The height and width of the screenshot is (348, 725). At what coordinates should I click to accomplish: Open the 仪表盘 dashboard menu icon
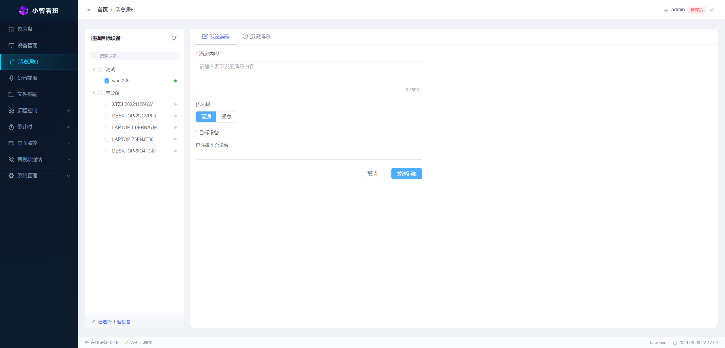click(x=11, y=29)
